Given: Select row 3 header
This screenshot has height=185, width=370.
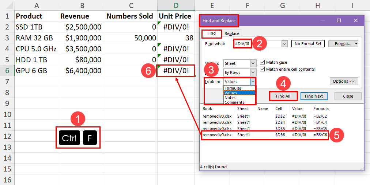Looking at the screenshot, I should coord(7,38).
